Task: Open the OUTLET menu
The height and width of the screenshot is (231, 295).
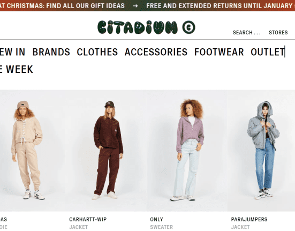Action: coord(268,52)
